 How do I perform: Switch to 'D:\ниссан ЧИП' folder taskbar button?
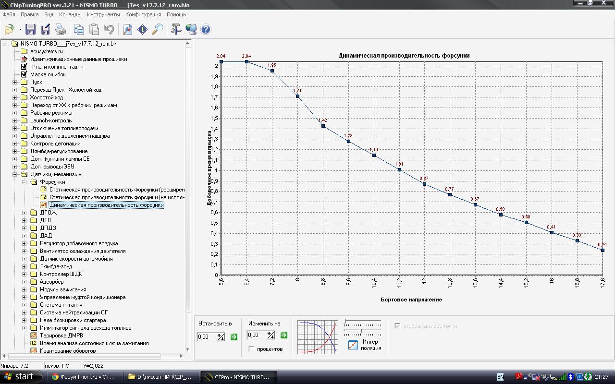click(x=161, y=377)
